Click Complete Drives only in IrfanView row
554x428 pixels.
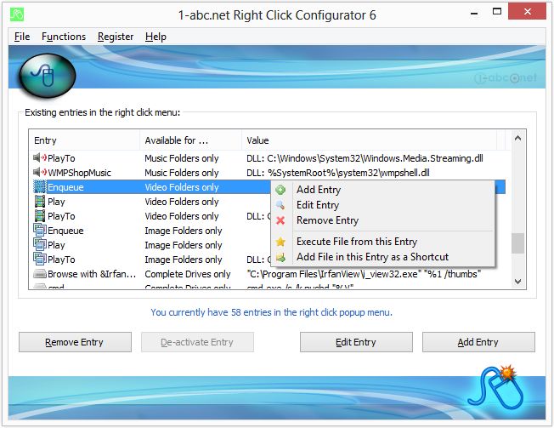(x=187, y=274)
